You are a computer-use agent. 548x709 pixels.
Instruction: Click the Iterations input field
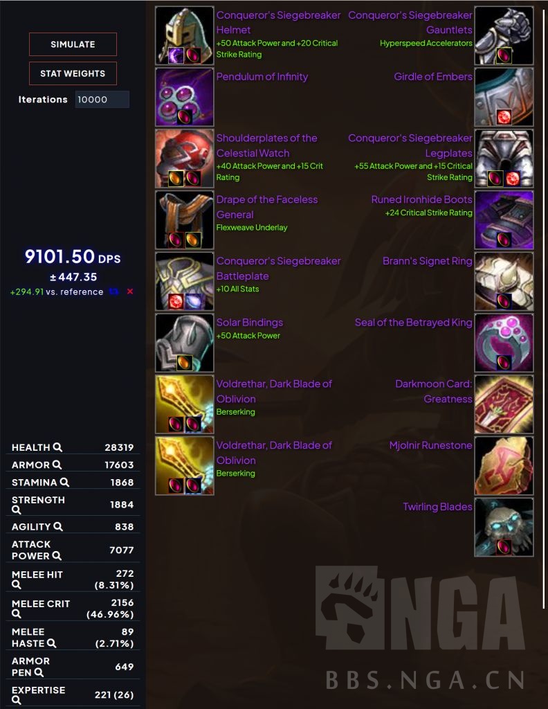click(x=102, y=100)
